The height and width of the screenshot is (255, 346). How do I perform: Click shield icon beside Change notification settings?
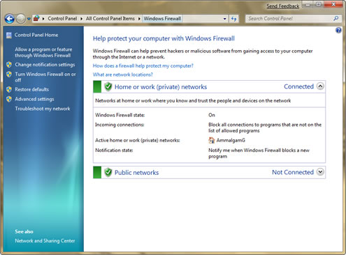[x=9, y=65]
